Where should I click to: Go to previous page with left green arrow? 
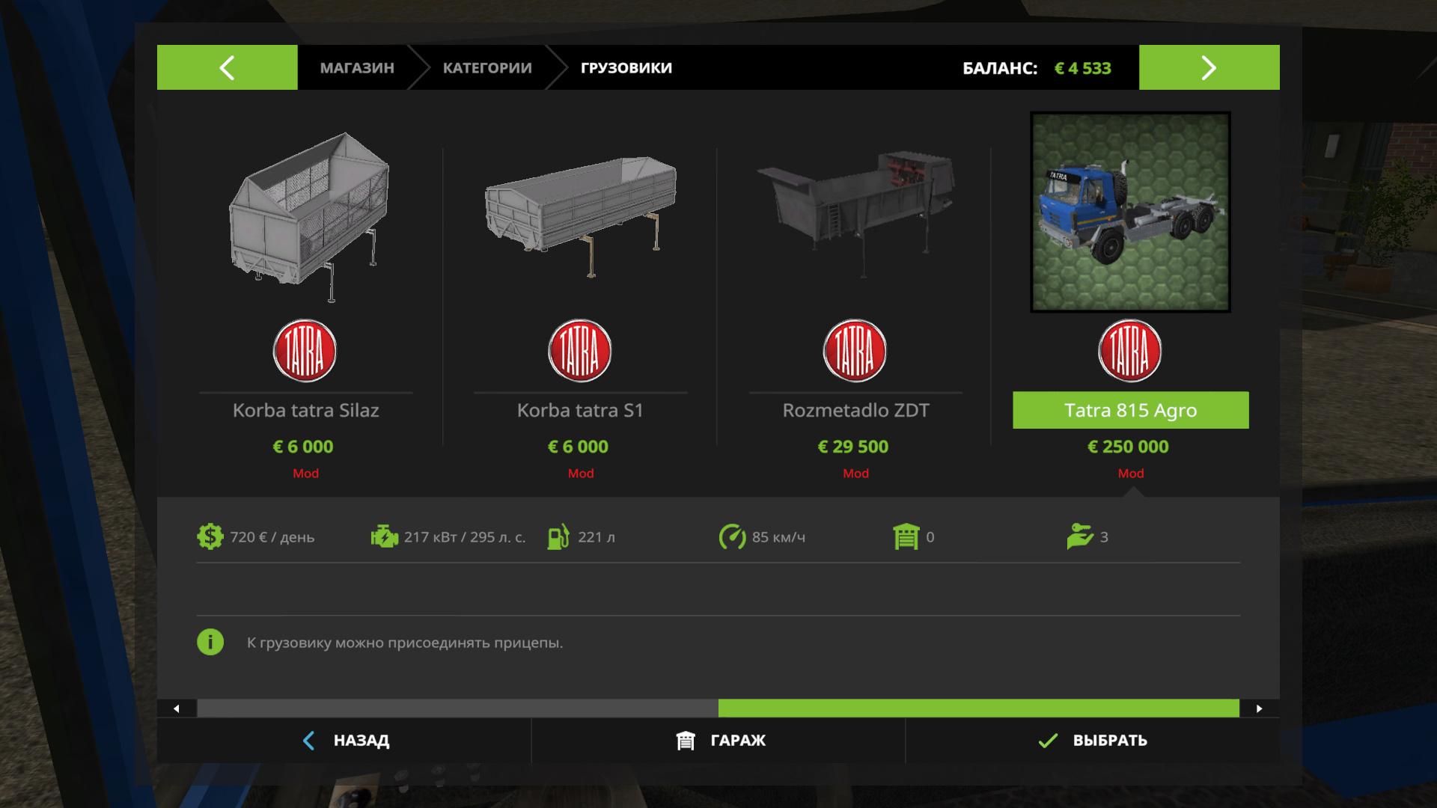point(227,67)
